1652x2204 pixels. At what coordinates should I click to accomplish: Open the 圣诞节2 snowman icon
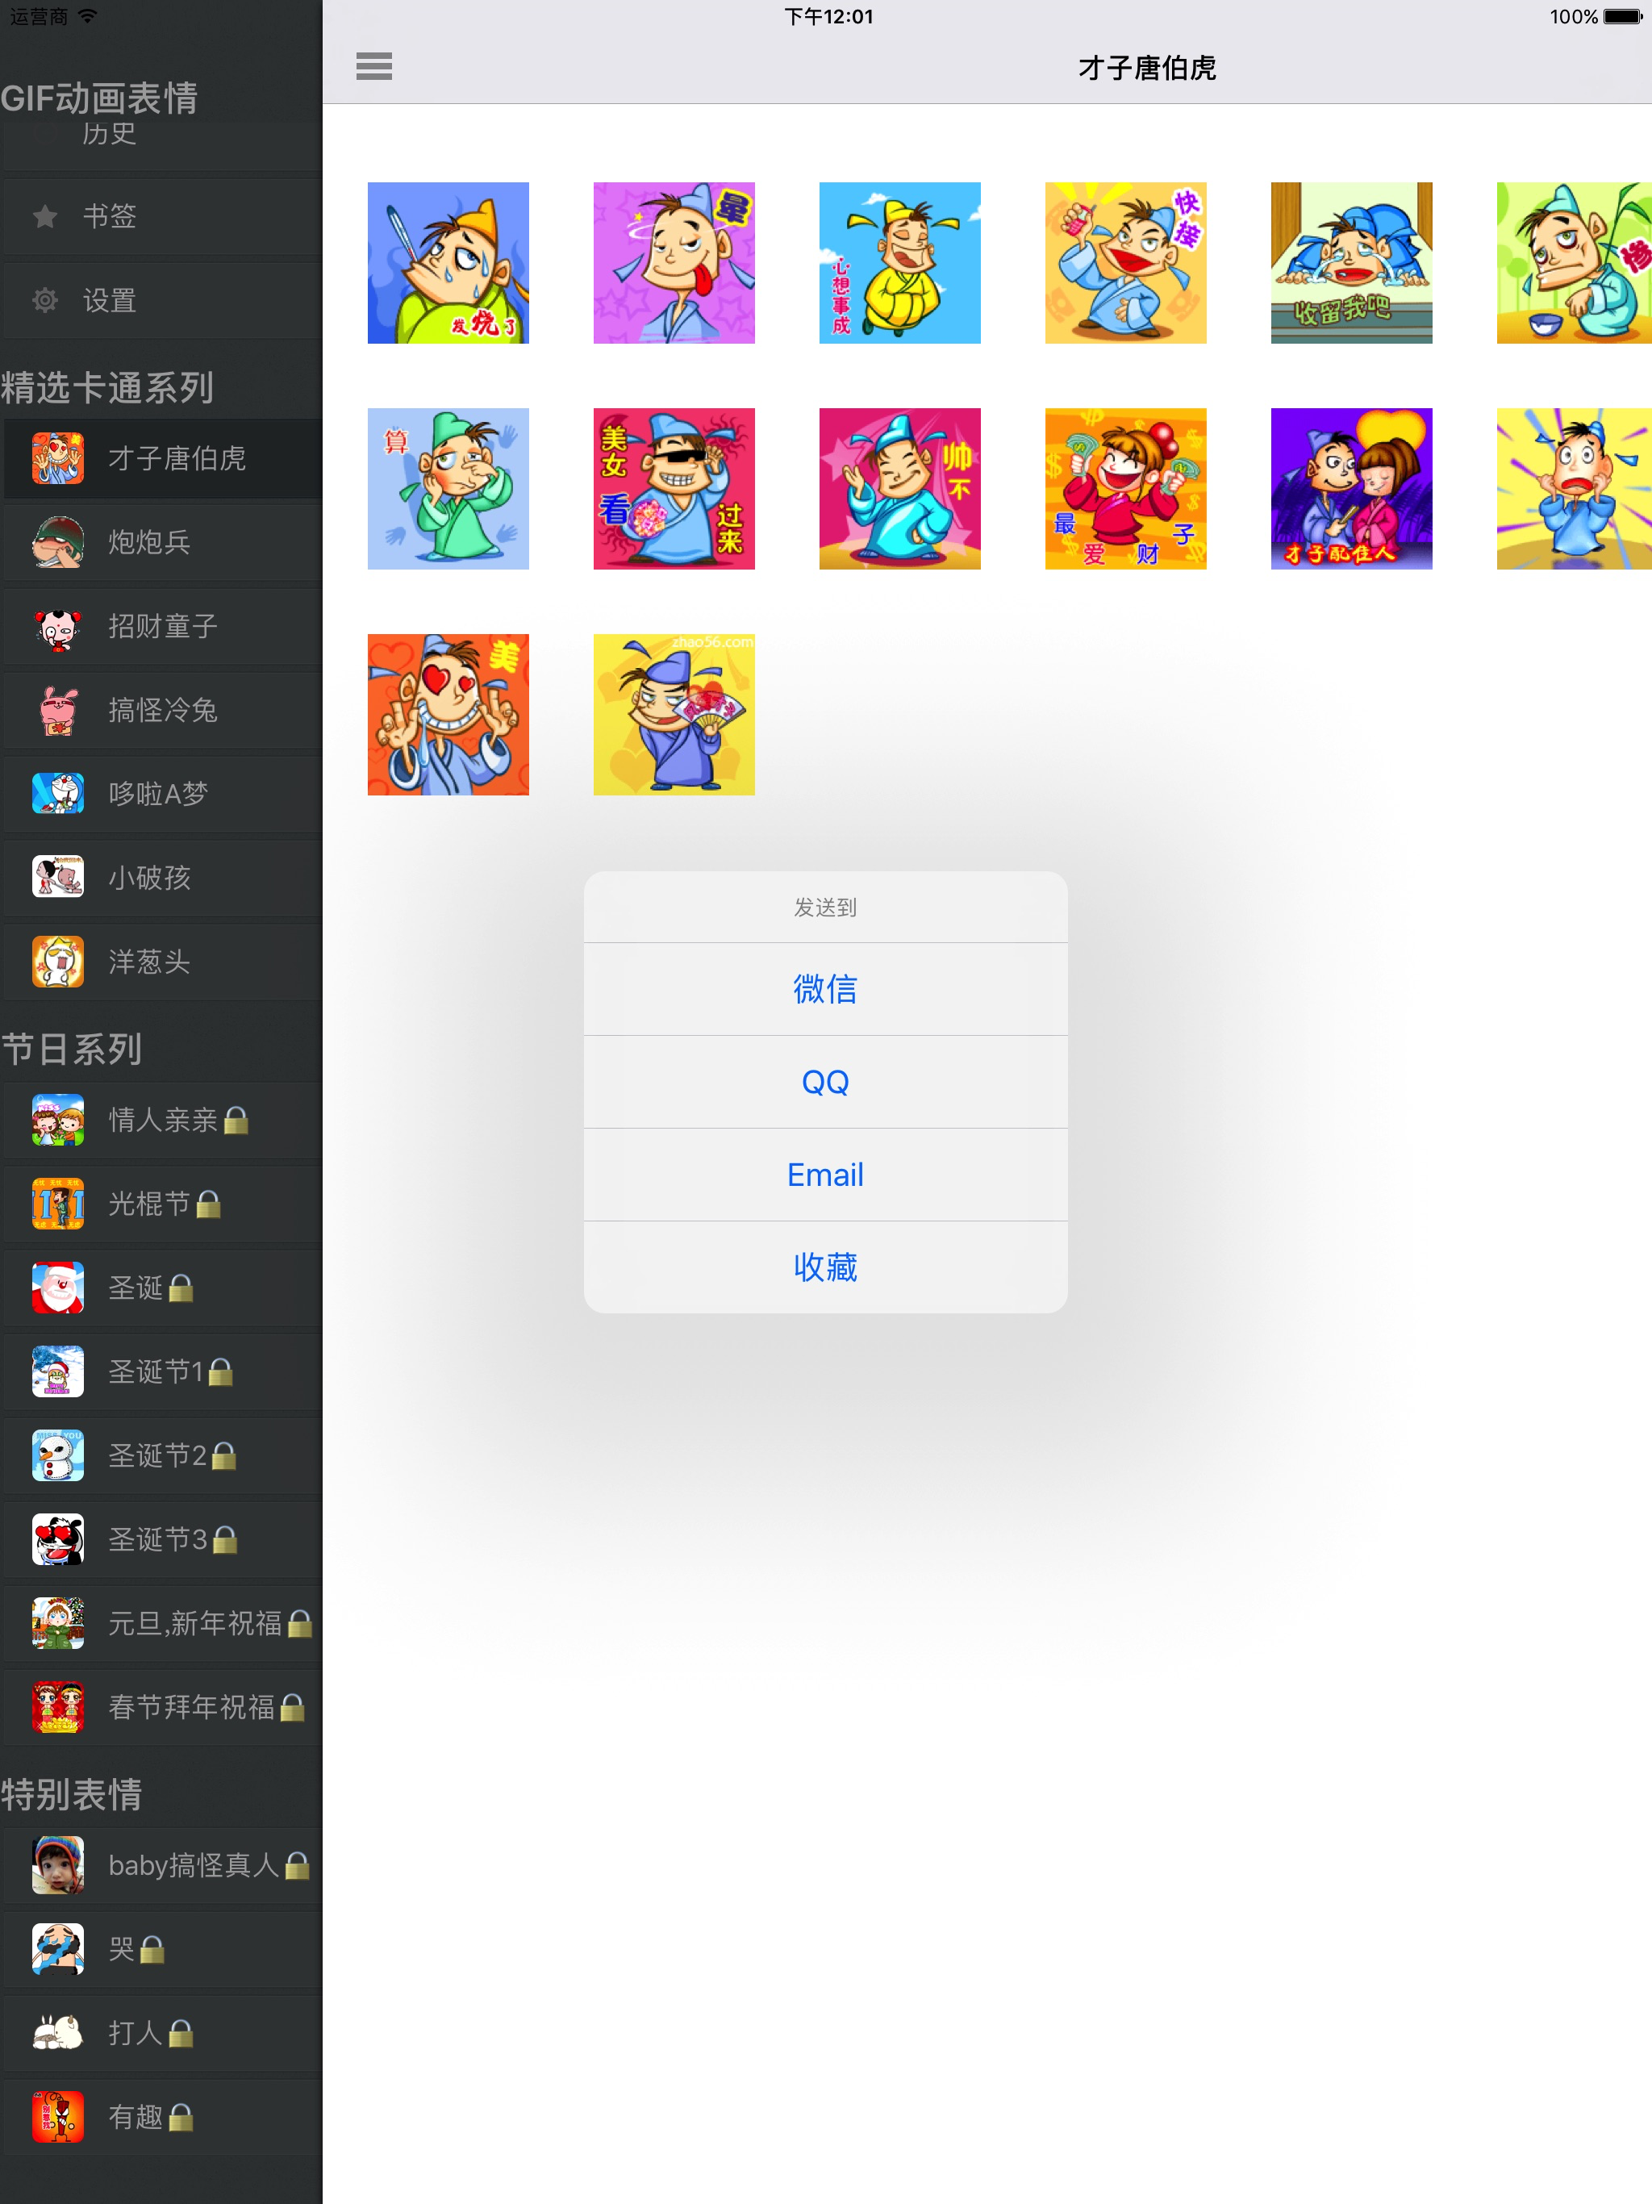click(x=58, y=1455)
